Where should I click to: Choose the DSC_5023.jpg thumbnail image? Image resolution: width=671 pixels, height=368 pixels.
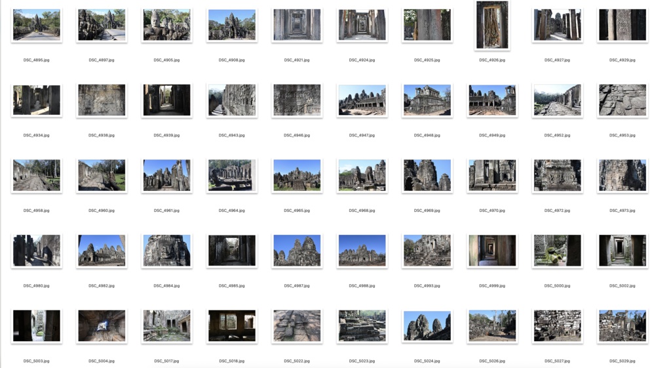[362, 325]
